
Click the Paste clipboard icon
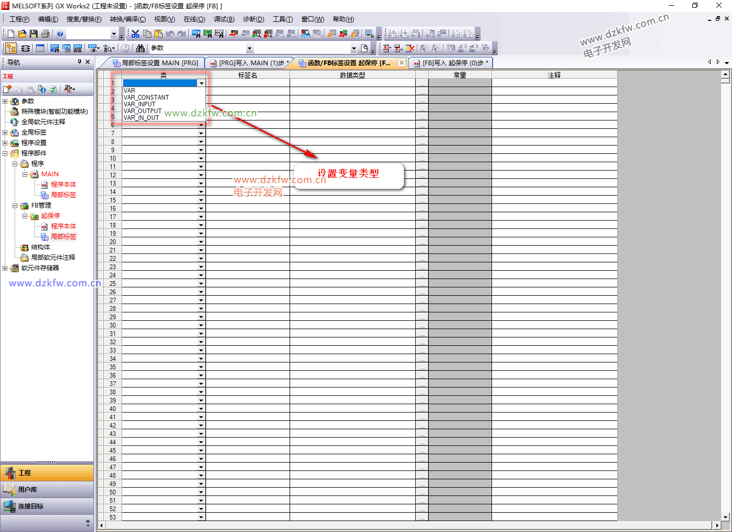pos(159,34)
